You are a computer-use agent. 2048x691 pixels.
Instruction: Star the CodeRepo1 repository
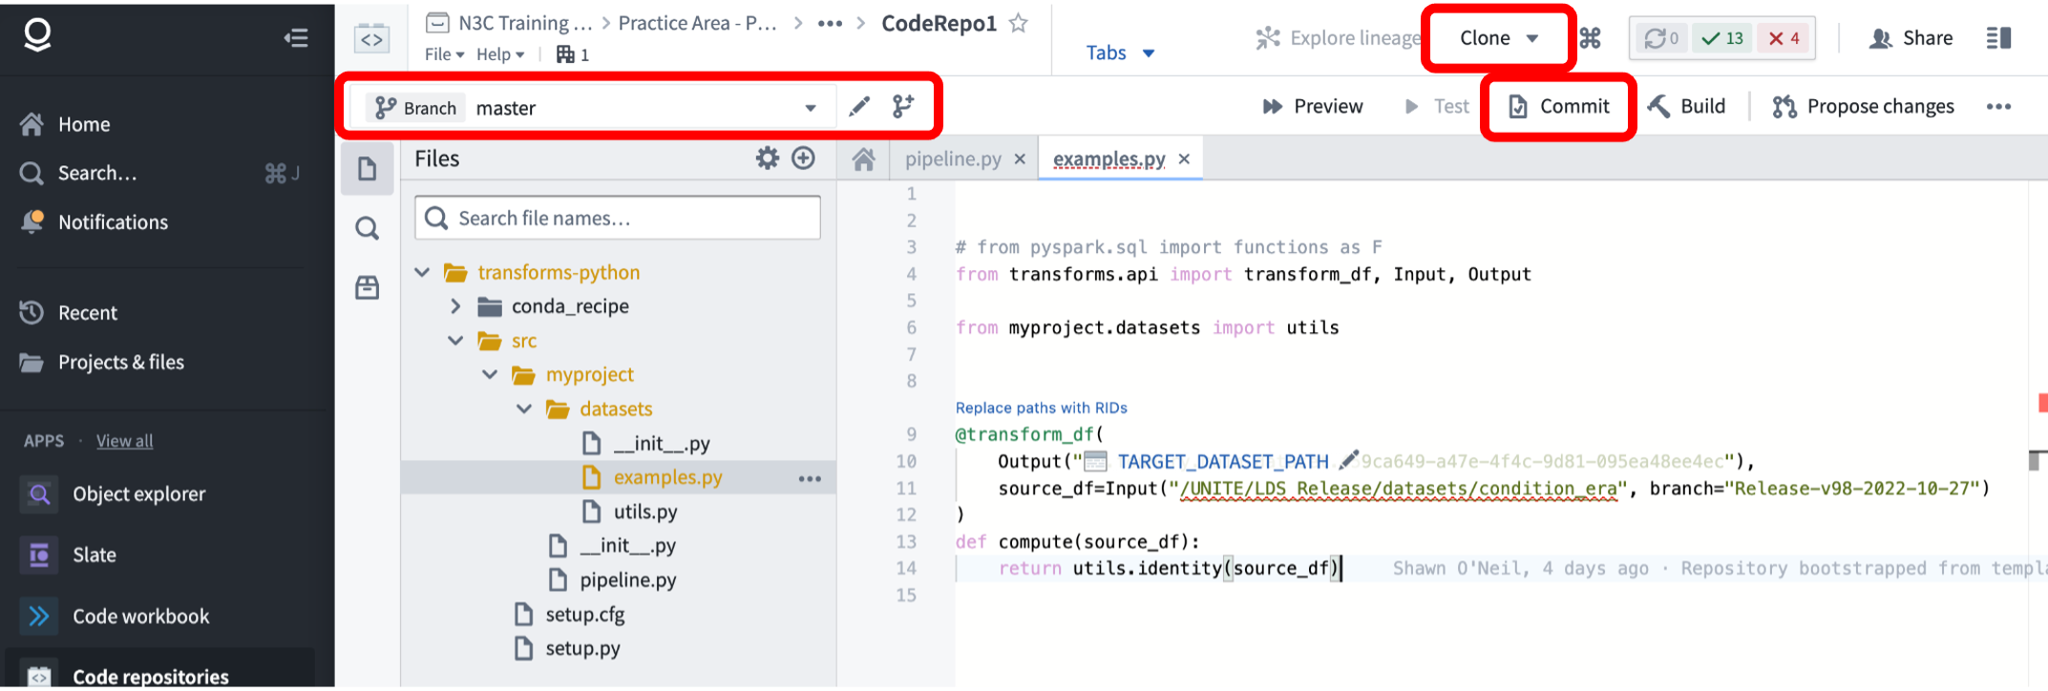coord(1019,23)
